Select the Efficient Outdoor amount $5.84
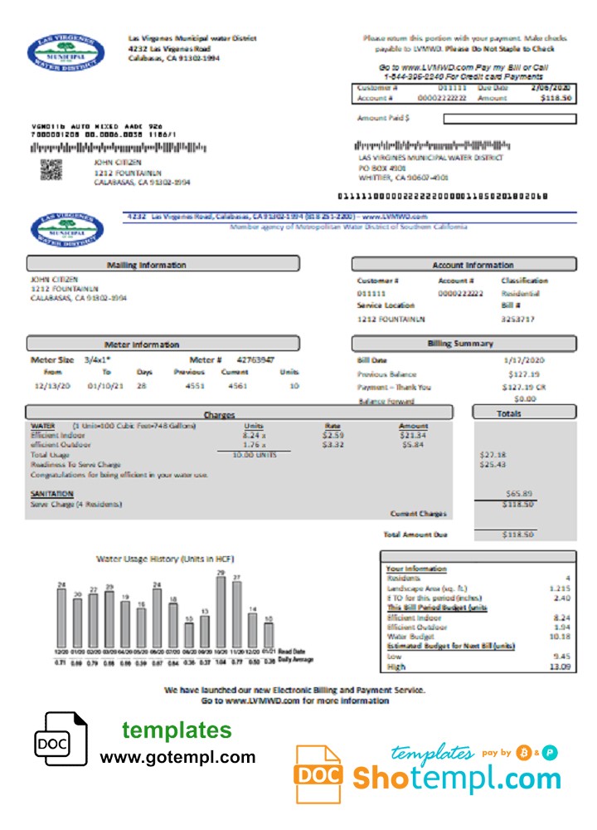The height and width of the screenshot is (830, 597). pos(413,445)
